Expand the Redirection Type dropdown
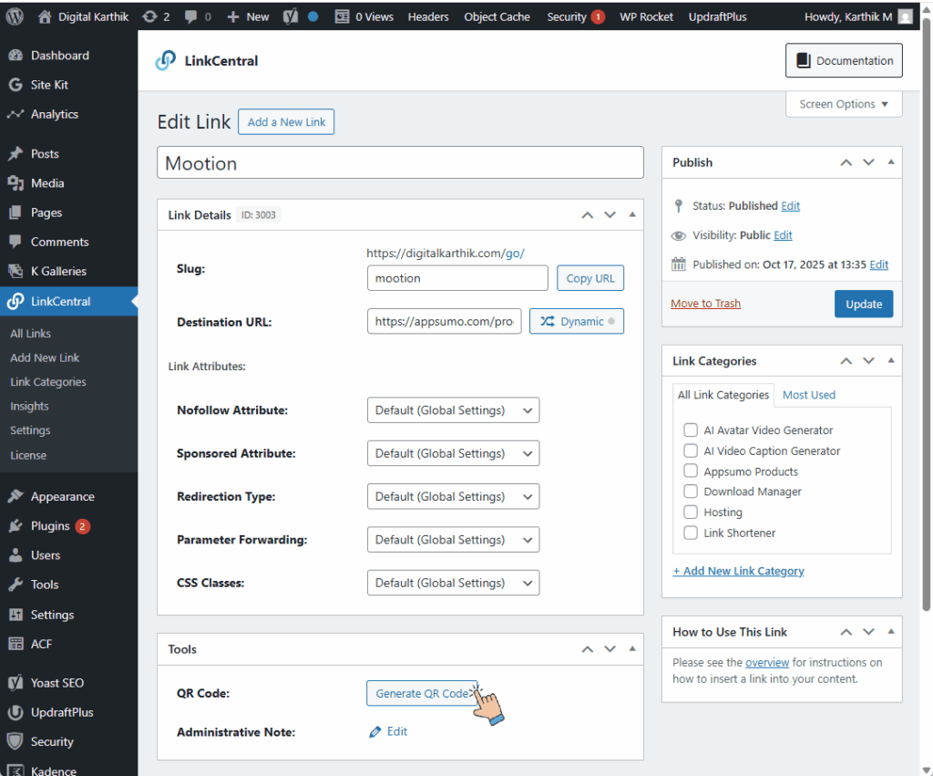 coord(453,497)
